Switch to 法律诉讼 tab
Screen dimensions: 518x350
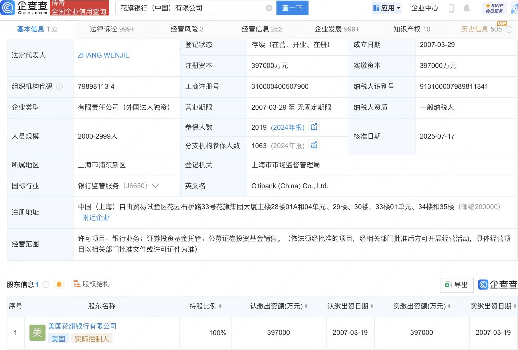click(112, 29)
